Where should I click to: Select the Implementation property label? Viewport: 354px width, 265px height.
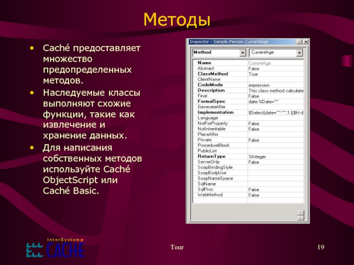215,112
